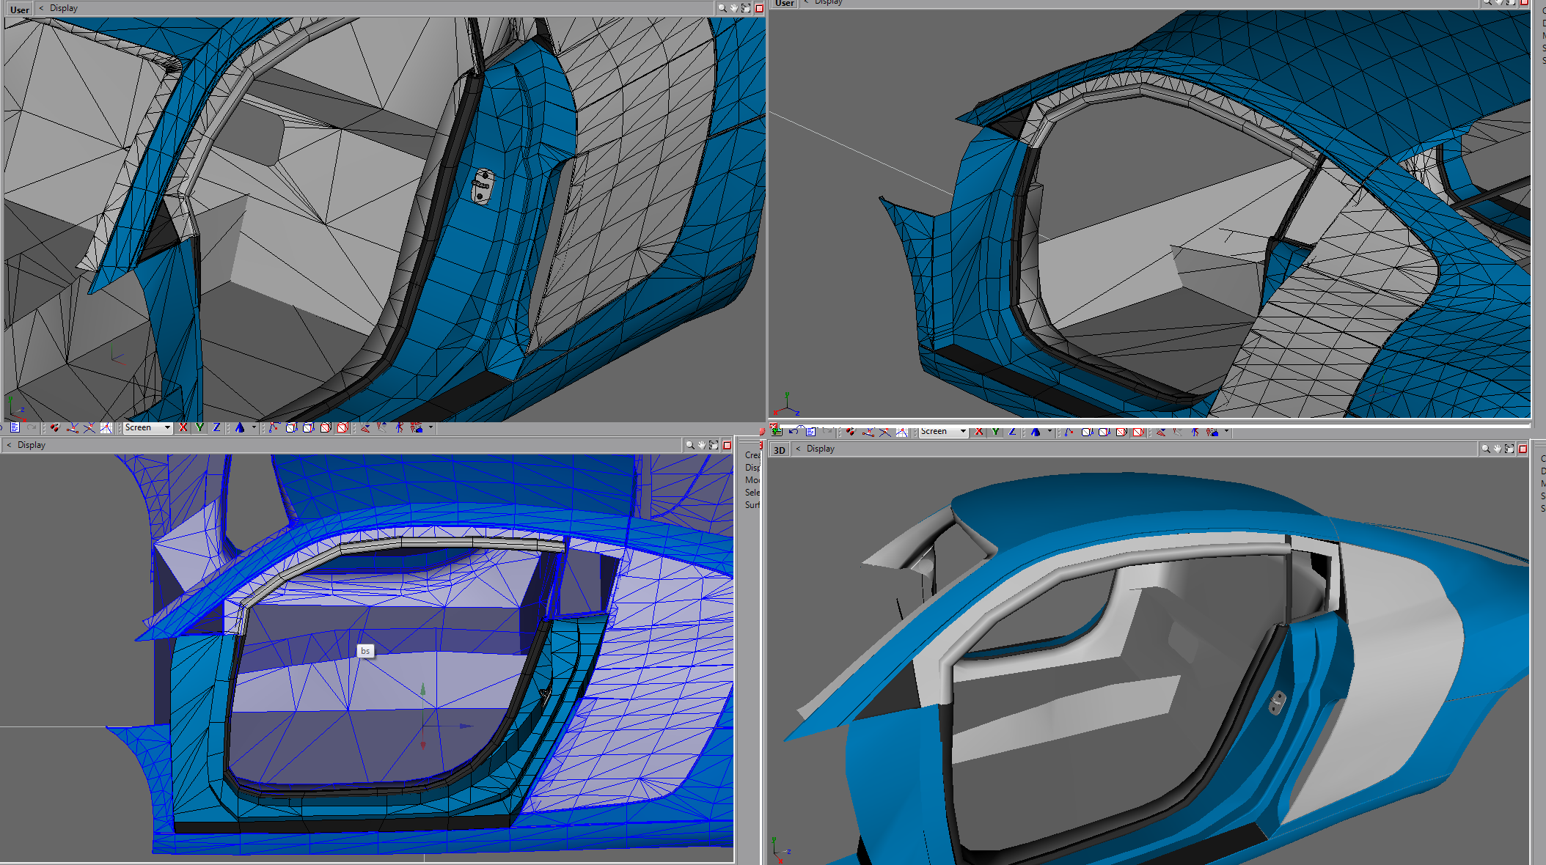
Task: Click the magnet snap icon above bottom-left viewport
Action: [56, 427]
